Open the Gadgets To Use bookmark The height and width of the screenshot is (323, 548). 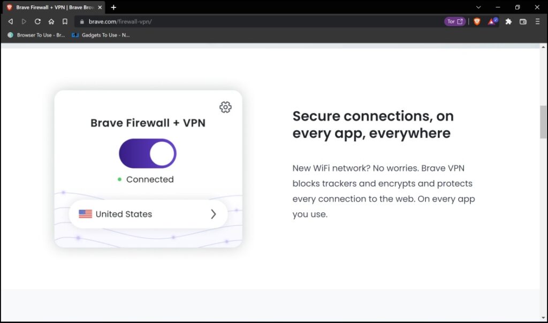(x=101, y=35)
